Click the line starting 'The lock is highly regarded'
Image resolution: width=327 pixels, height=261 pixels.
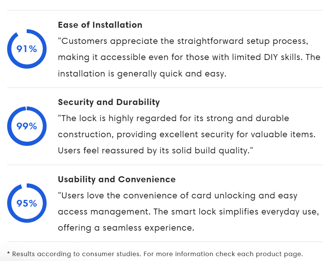(x=174, y=118)
